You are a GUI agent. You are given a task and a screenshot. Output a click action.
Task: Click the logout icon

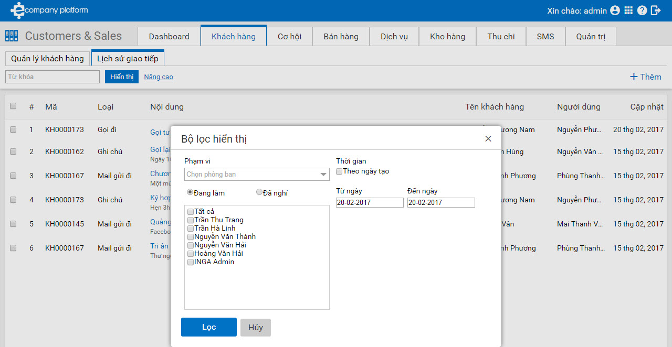click(x=656, y=10)
